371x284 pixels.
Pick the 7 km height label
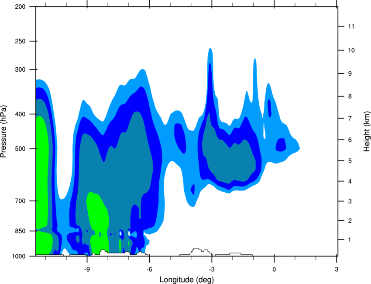[350, 118]
